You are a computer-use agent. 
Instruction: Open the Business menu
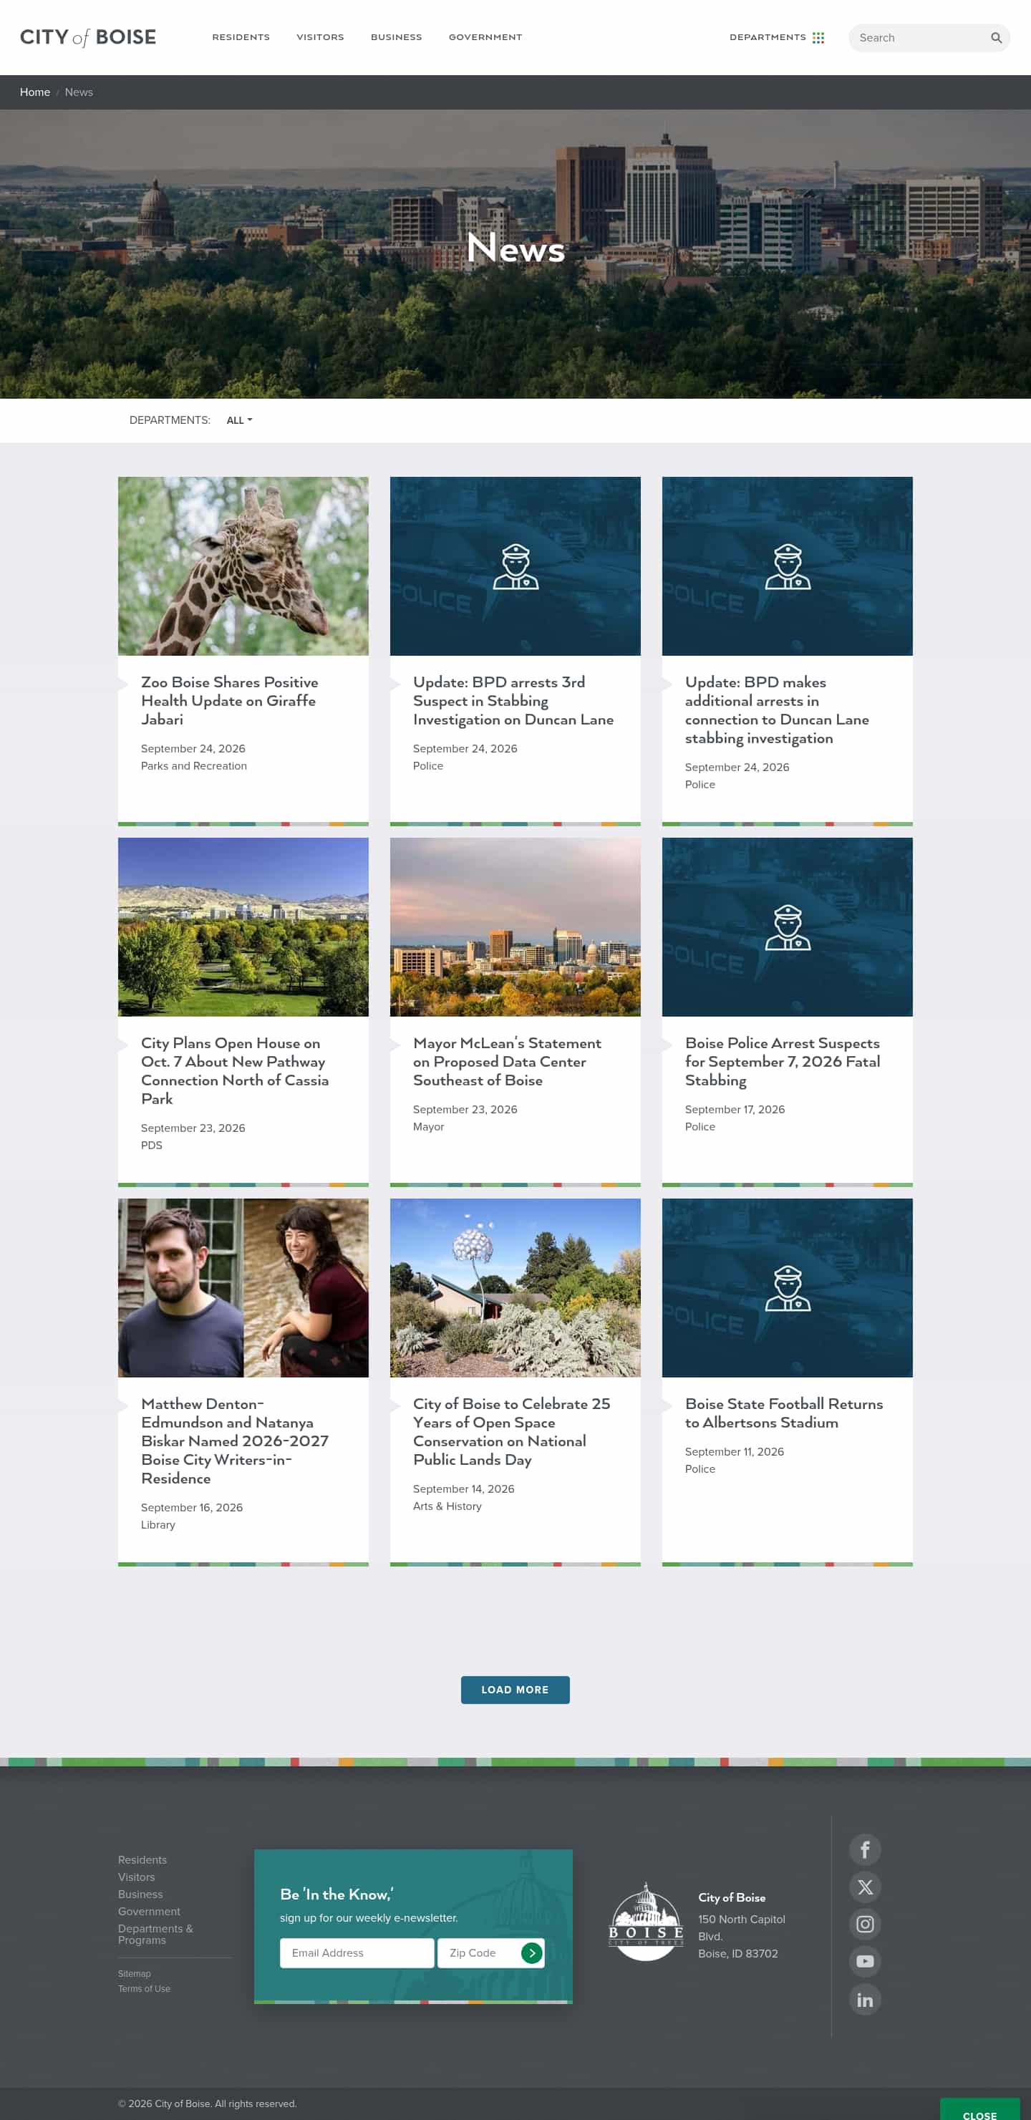click(397, 38)
